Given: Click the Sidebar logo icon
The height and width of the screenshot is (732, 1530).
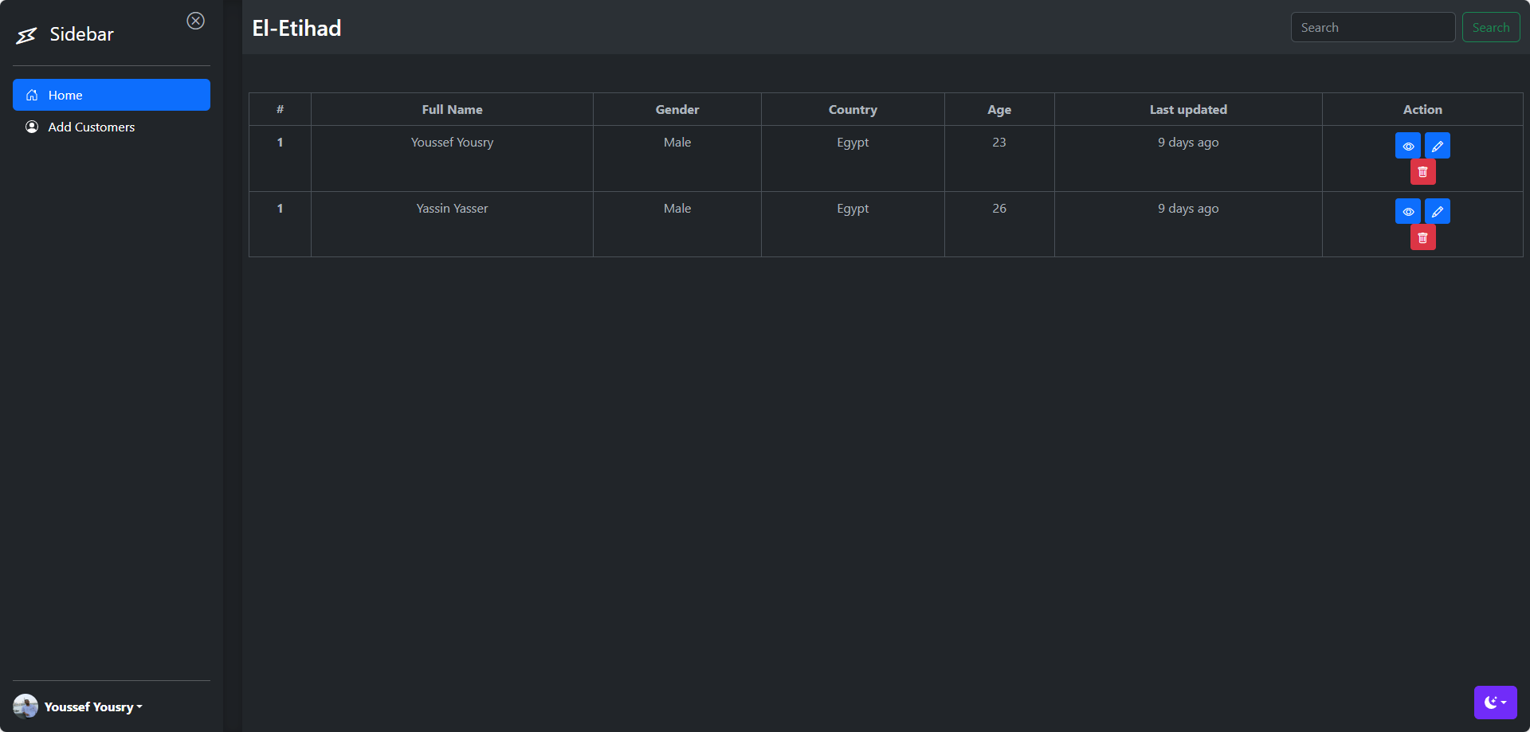Looking at the screenshot, I should point(27,35).
